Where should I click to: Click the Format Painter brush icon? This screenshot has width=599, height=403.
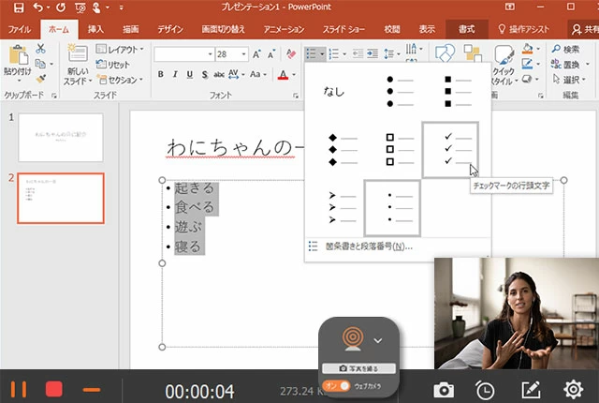[41, 79]
